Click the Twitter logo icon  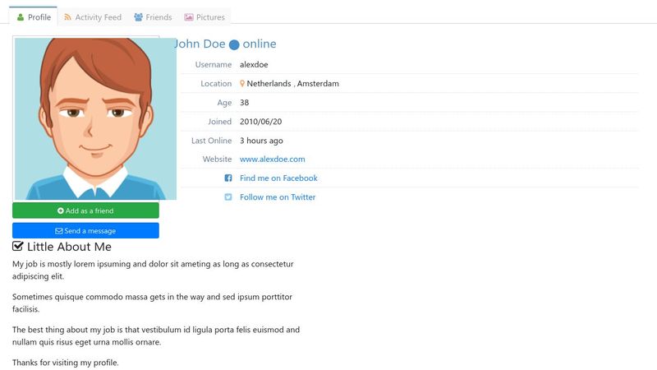228,197
